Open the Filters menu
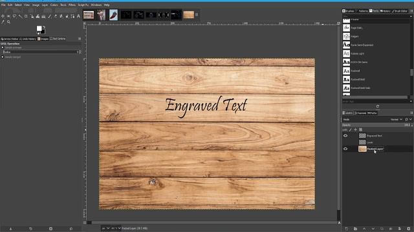414x232 pixels. (x=72, y=5)
